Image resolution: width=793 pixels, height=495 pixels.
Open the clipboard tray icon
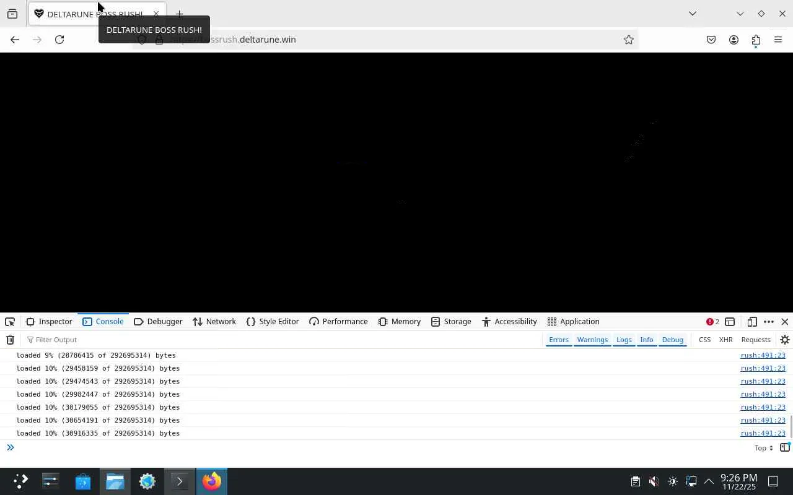tap(635, 481)
